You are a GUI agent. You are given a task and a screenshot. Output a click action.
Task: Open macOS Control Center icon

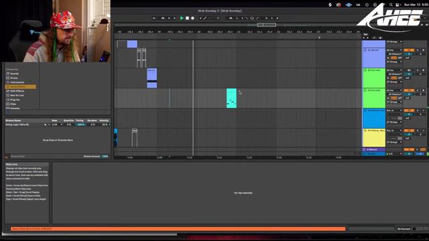tap(397, 5)
